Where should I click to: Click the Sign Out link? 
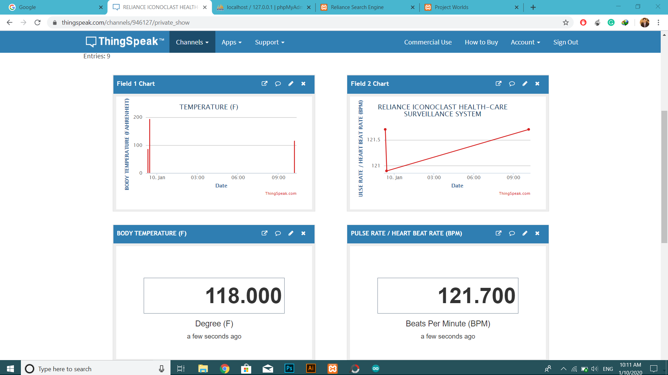tap(566, 42)
